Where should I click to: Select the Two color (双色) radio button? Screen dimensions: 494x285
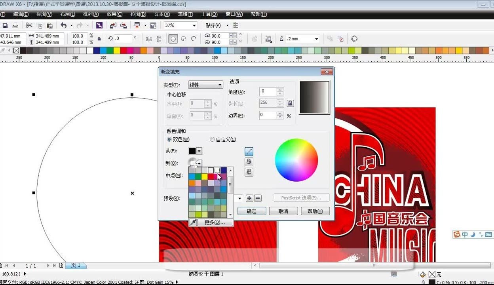tap(169, 139)
